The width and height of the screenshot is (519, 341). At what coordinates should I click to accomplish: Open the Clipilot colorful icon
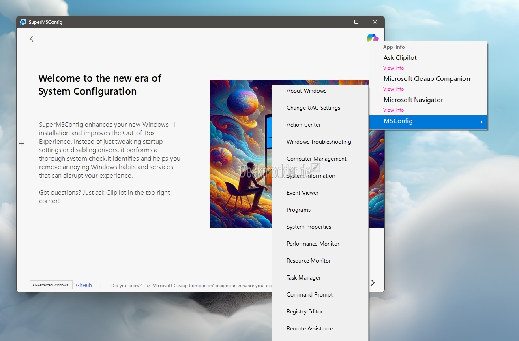point(372,38)
